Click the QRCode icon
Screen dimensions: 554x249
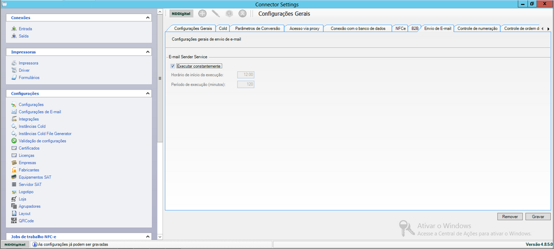pyautogui.click(x=14, y=221)
